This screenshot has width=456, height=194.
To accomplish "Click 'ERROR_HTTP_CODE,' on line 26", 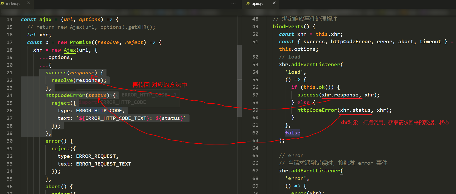I will tap(100, 111).
